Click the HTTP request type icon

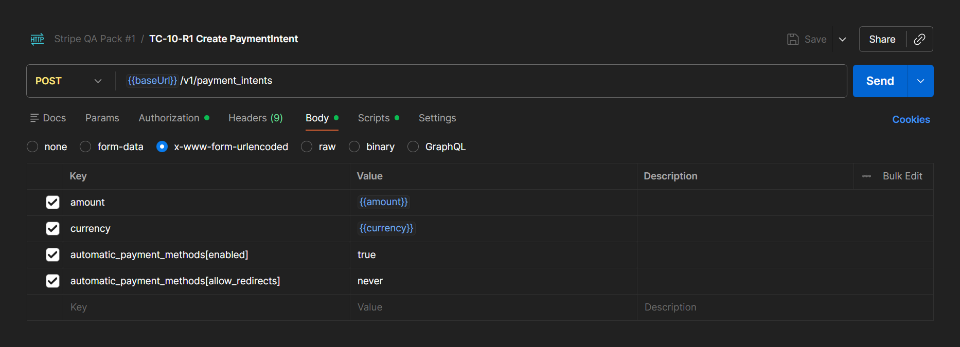click(x=37, y=39)
